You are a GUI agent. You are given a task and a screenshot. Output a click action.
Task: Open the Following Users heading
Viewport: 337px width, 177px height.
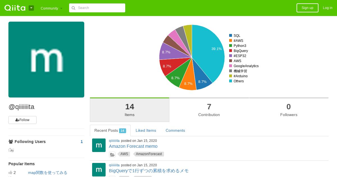pos(30,142)
